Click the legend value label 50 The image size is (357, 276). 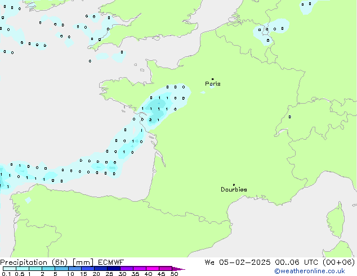tap(174, 274)
